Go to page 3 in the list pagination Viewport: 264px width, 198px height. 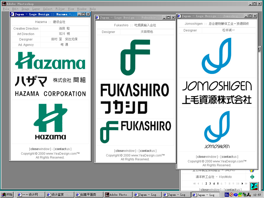(x=210, y=184)
